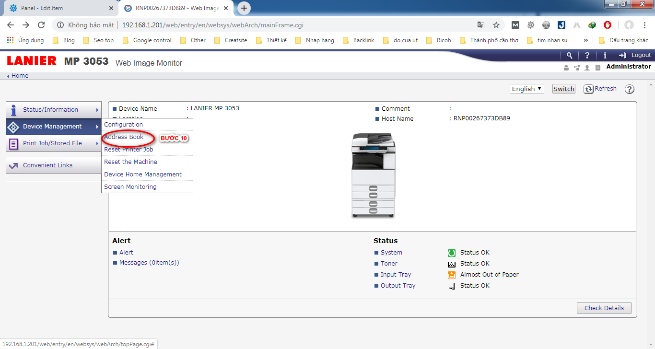Open the Print Job/Stored File menu
Viewport: 655px width, 349px height.
54,143
